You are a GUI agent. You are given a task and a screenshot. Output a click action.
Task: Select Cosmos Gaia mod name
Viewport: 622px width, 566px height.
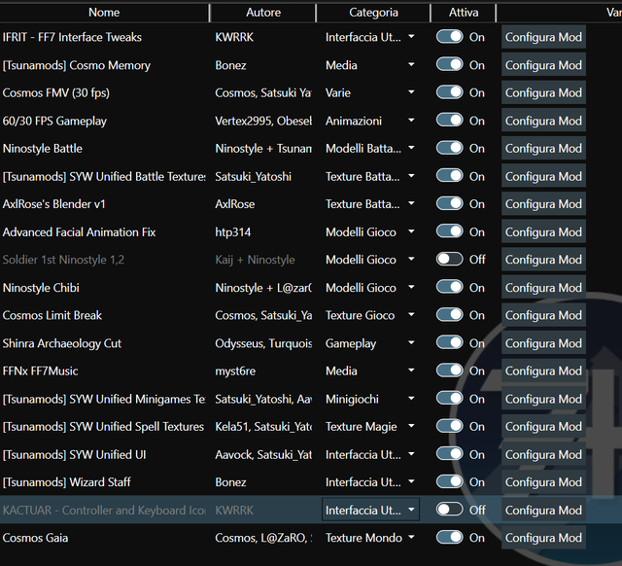(x=35, y=538)
